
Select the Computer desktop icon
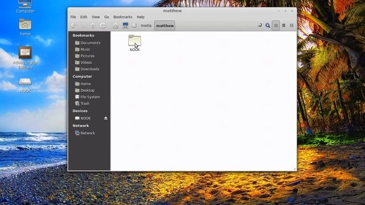[25, 6]
